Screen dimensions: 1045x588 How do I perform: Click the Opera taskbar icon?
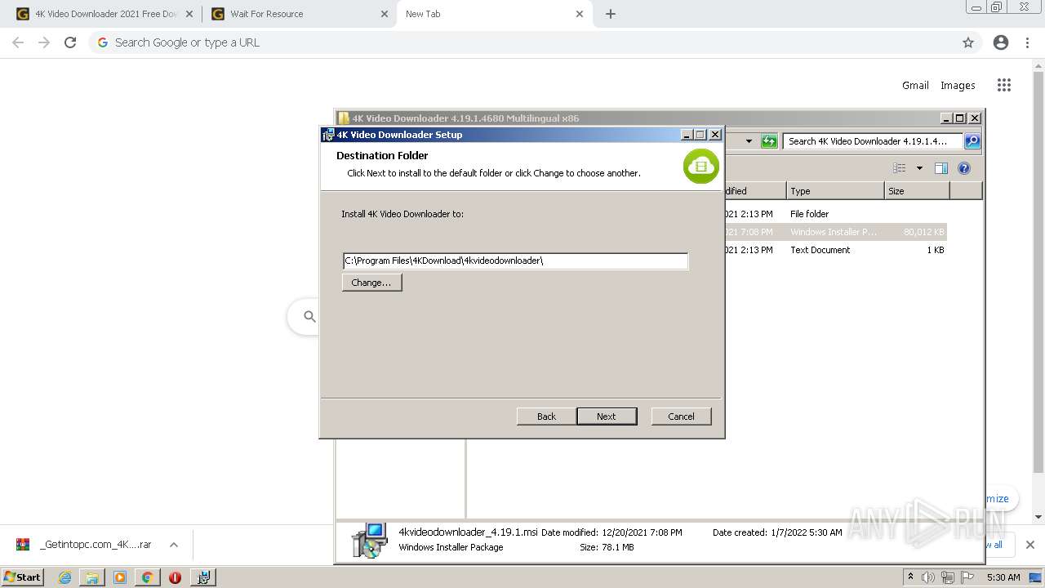pyautogui.click(x=175, y=577)
